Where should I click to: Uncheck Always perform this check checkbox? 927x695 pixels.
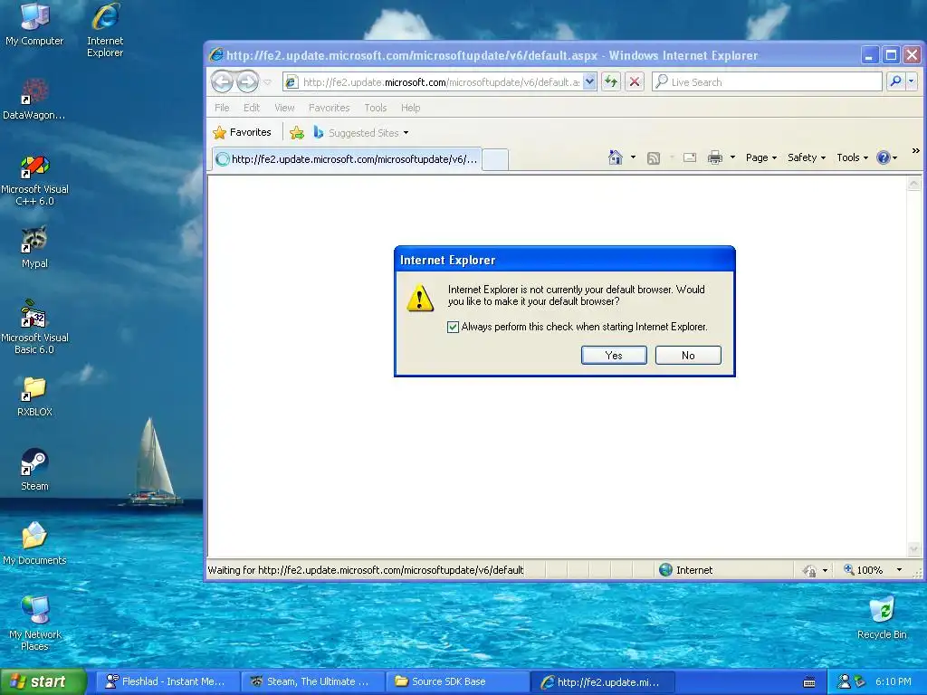(453, 327)
